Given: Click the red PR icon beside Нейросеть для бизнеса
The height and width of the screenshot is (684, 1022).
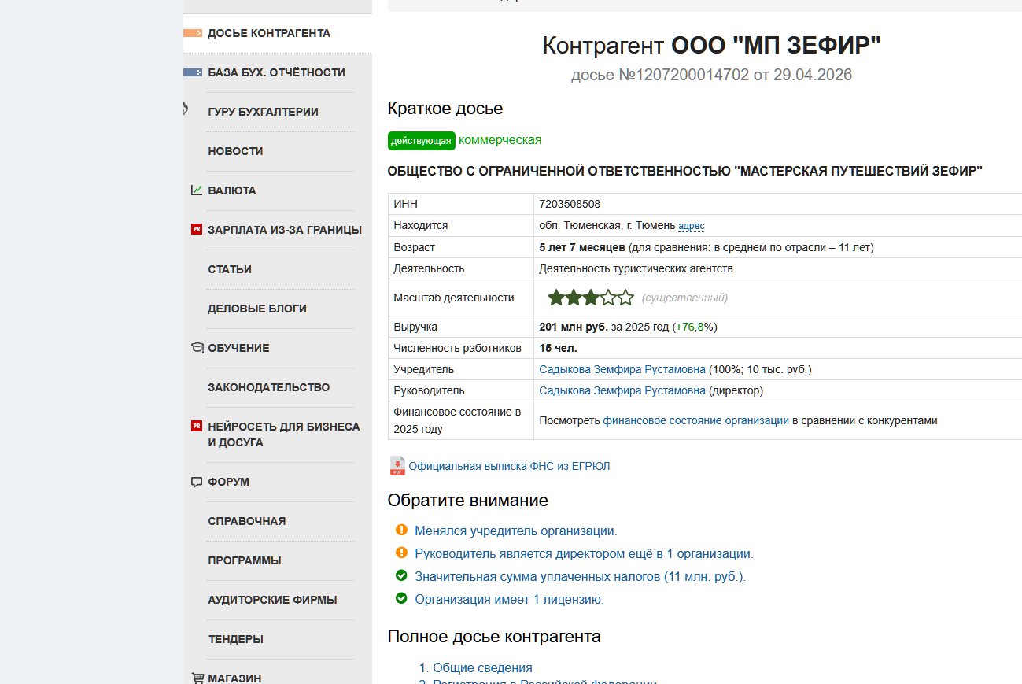Looking at the screenshot, I should [x=197, y=427].
